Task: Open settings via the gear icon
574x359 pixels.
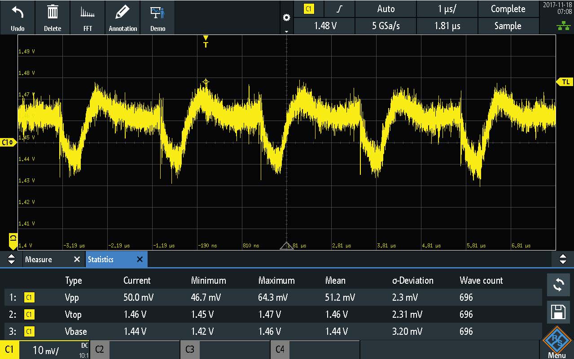Action: click(286, 18)
